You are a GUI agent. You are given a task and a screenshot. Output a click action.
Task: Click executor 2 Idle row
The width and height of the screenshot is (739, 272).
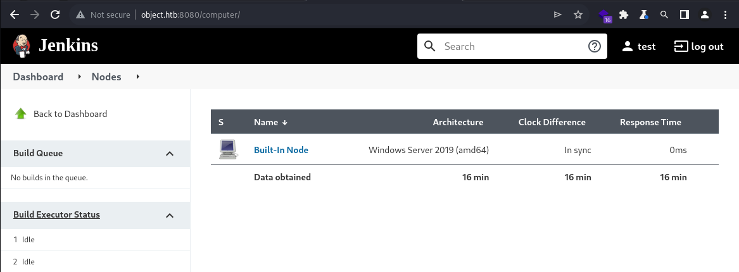(95, 262)
